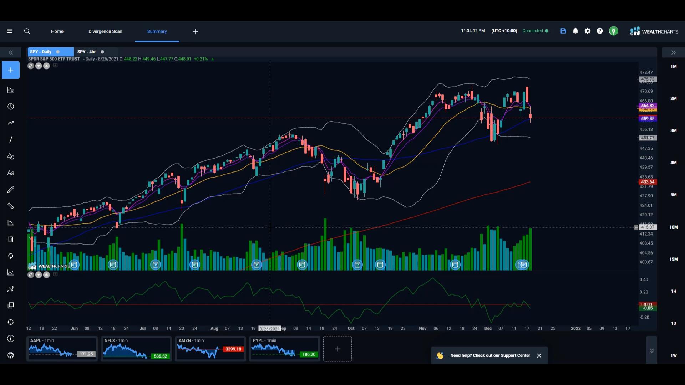Add a new mini chart slot
The image size is (685, 385).
point(338,349)
